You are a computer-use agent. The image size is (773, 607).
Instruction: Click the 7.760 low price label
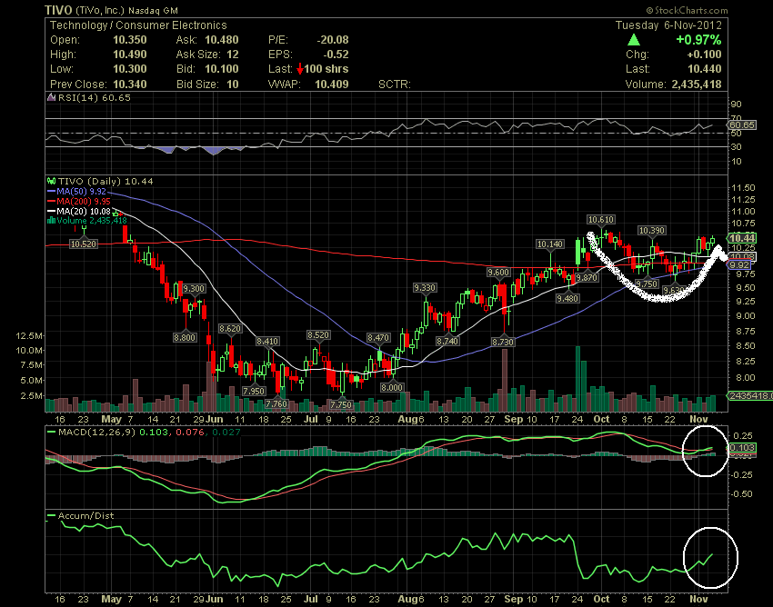pyautogui.click(x=276, y=404)
